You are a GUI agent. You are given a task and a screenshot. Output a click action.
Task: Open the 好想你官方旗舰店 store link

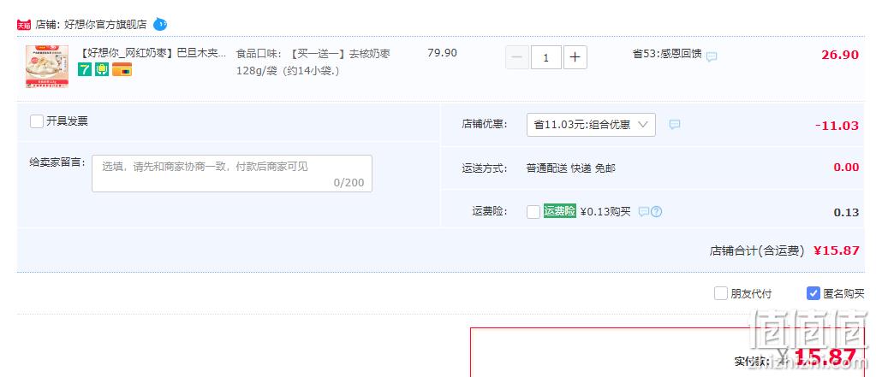coord(105,25)
